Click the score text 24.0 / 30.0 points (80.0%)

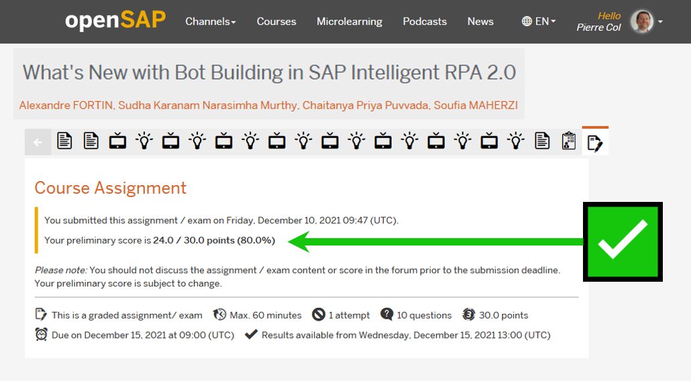point(214,241)
